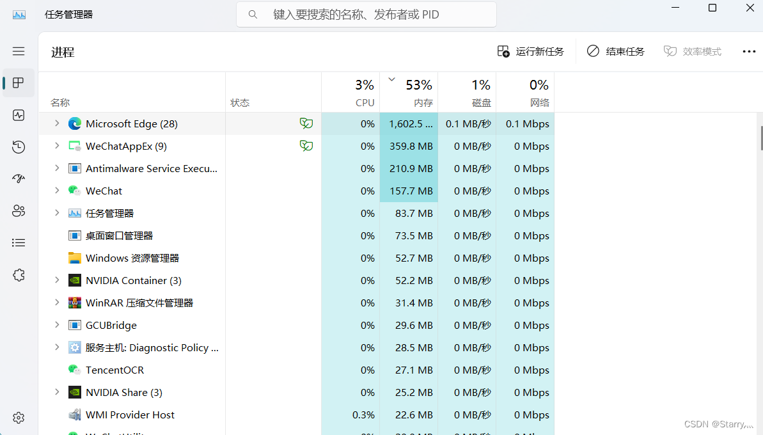The width and height of the screenshot is (763, 435).
Task: Click the Antimalware Service Executable icon
Action: click(74, 168)
